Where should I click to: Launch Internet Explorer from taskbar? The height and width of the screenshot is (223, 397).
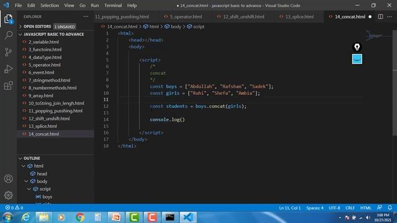pos(26,217)
